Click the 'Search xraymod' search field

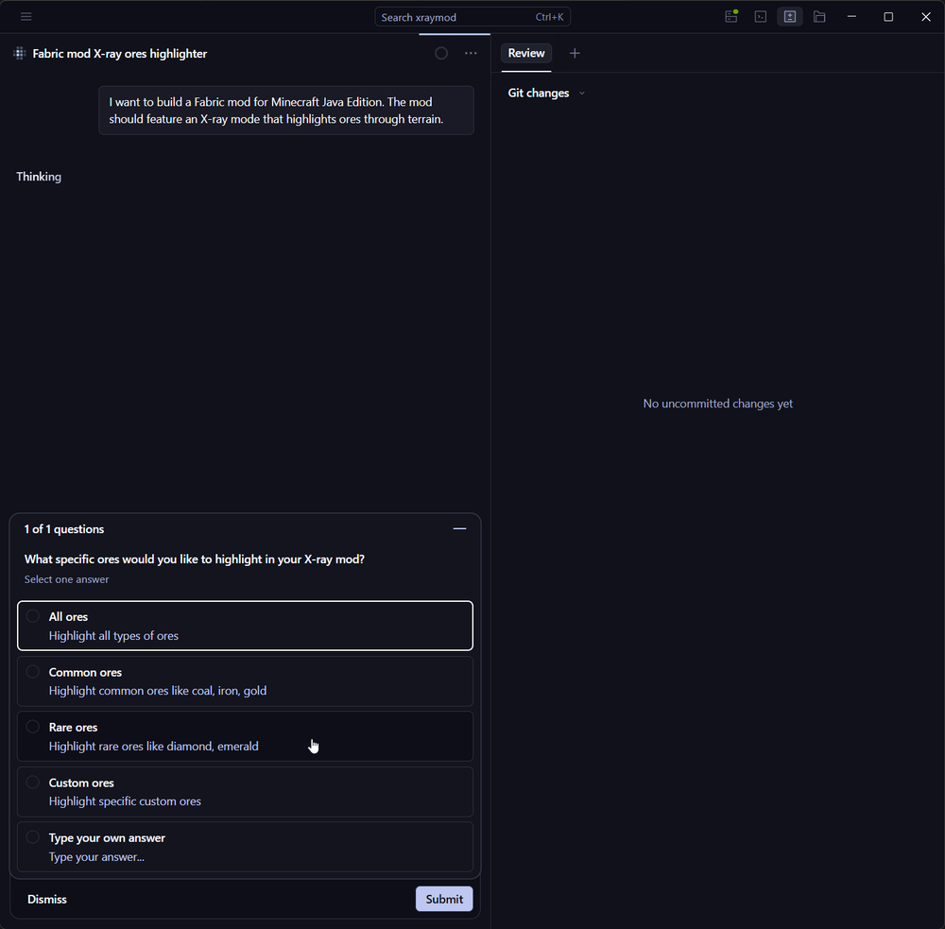click(472, 17)
